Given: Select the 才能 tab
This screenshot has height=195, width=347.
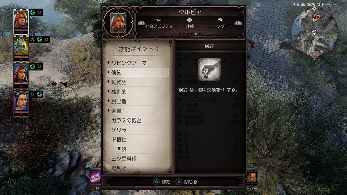Looking at the screenshot, I should click(x=190, y=24).
